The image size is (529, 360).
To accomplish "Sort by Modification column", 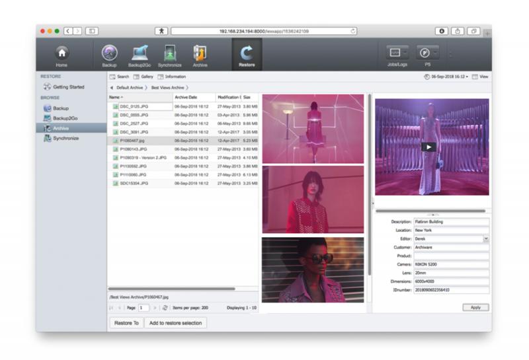I will point(228,97).
